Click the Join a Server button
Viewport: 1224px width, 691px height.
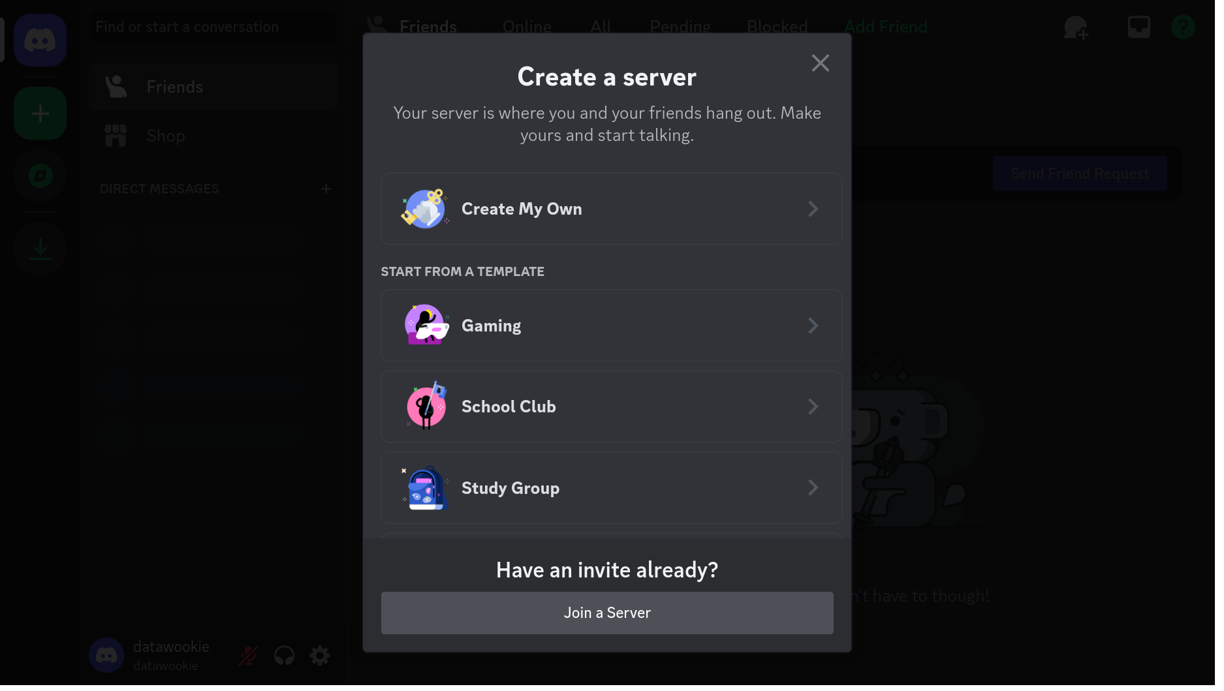click(x=606, y=613)
